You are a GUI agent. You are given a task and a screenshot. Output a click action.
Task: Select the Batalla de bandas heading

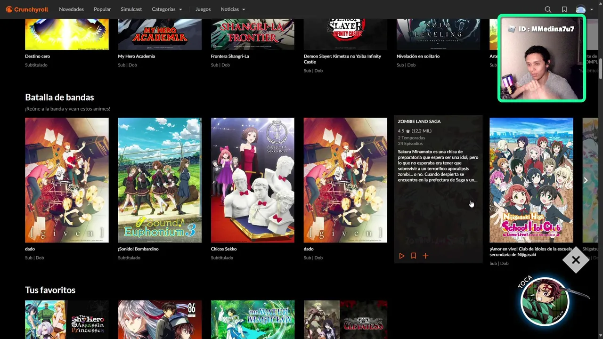(x=59, y=97)
